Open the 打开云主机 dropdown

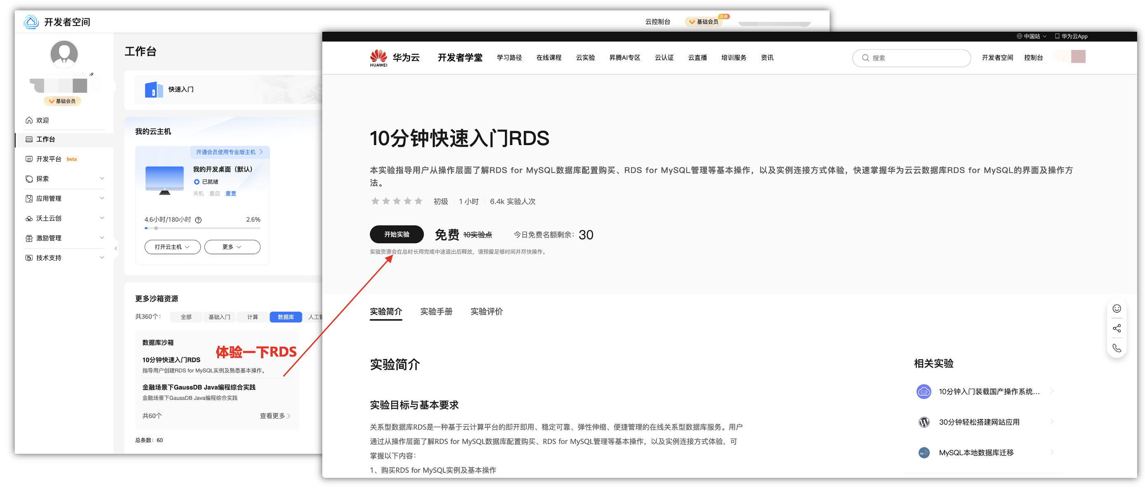tap(172, 246)
